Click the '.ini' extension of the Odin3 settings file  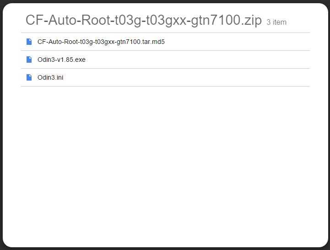tap(59, 77)
